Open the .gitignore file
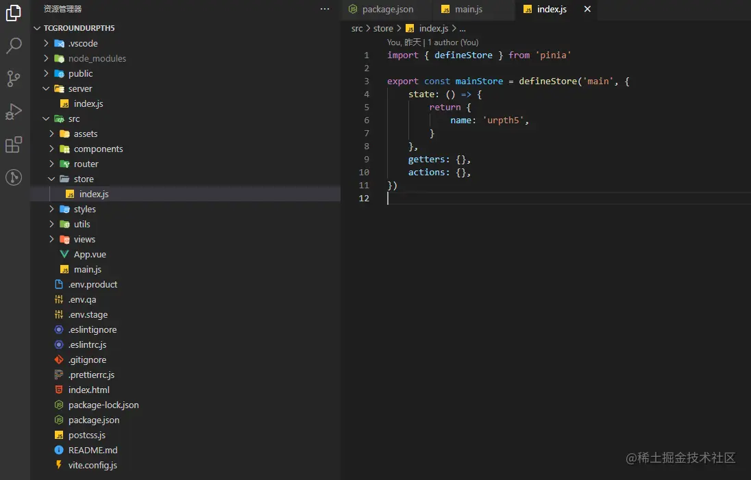This screenshot has height=480, width=751. coord(87,360)
